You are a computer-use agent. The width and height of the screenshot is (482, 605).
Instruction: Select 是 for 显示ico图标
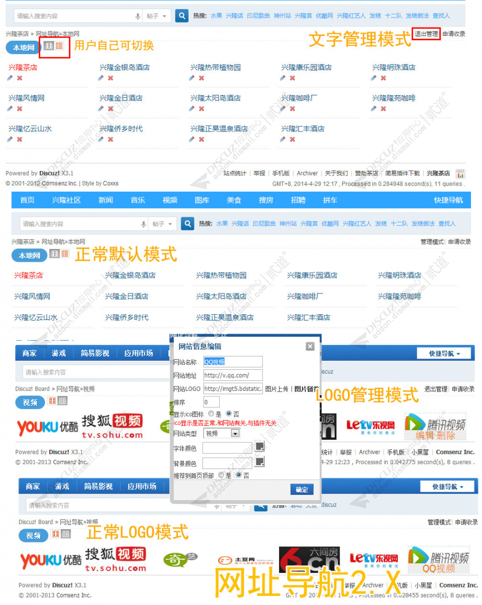(x=211, y=414)
